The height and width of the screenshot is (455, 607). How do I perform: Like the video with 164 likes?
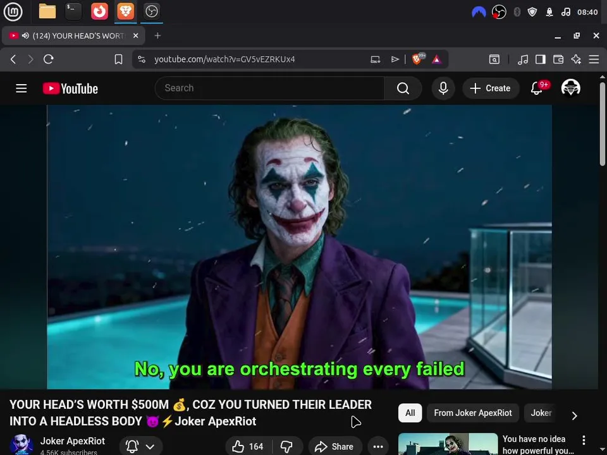[x=248, y=447]
